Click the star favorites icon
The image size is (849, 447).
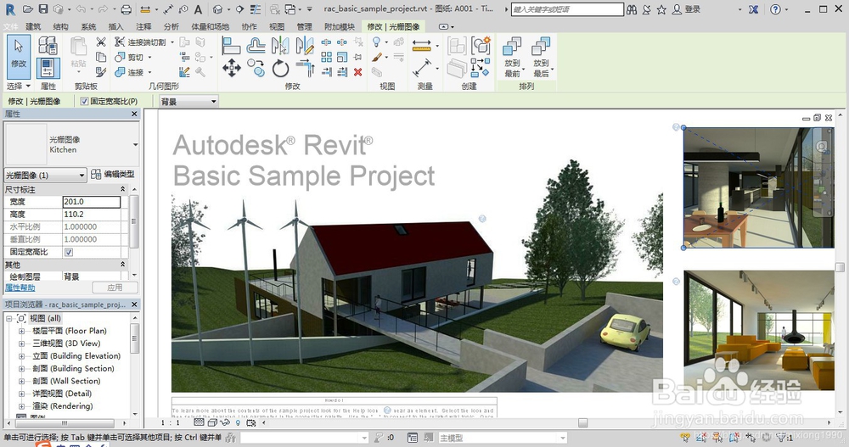[661, 9]
